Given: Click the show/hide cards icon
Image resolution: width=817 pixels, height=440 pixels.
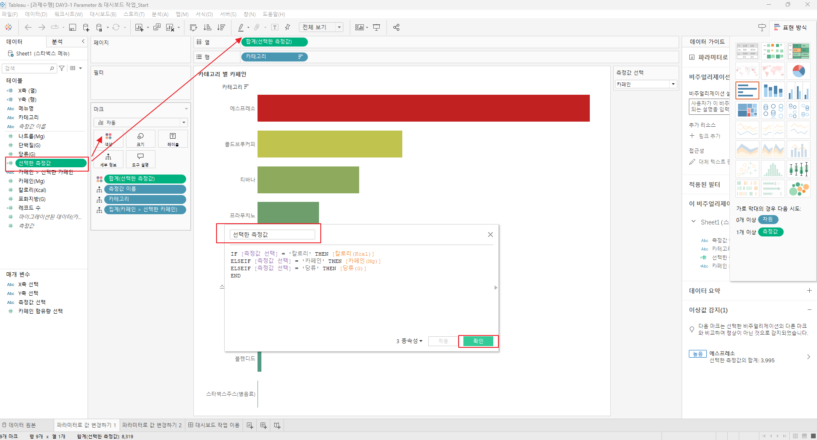Looking at the screenshot, I should (359, 27).
